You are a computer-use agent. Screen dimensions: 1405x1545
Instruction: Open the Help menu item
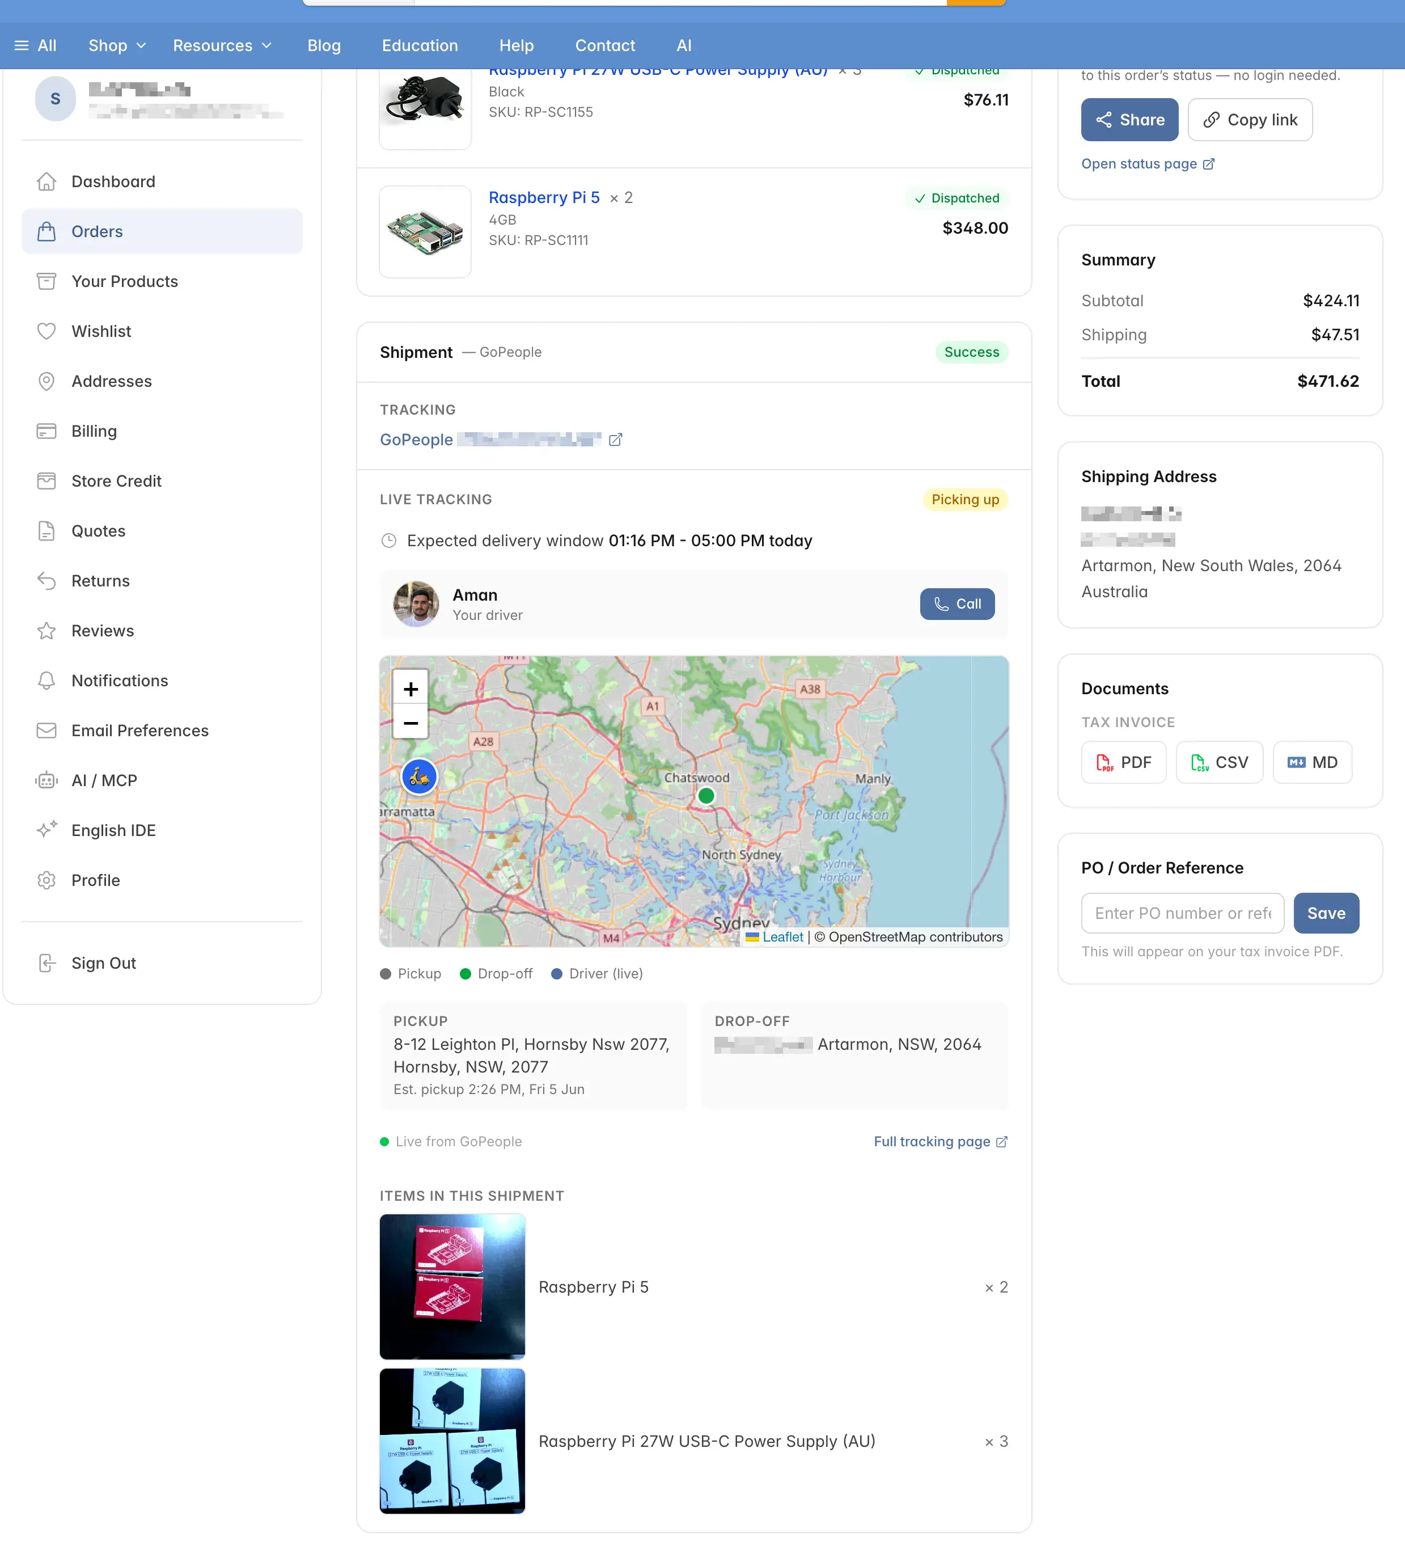[x=517, y=46]
